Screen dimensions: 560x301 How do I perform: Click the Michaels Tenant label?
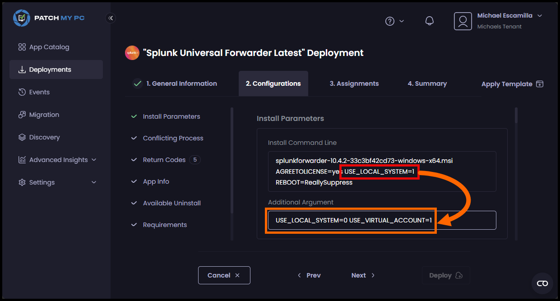point(500,27)
